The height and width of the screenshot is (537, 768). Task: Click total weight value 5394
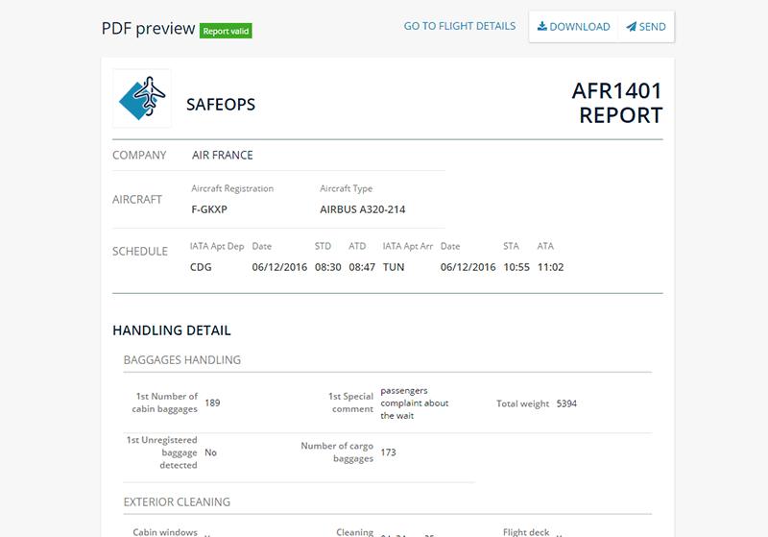(x=566, y=403)
